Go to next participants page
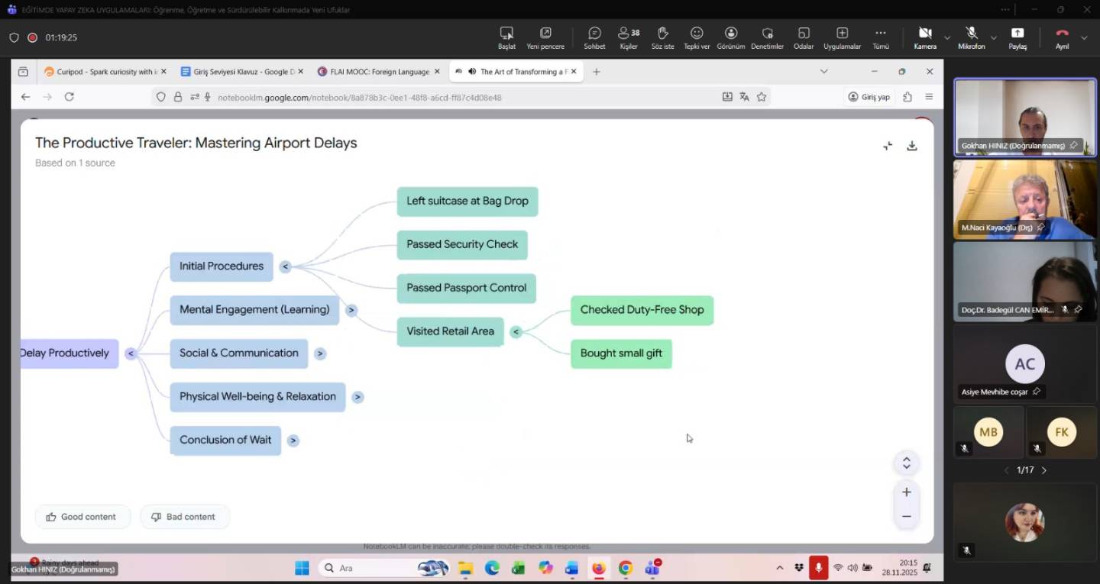This screenshot has height=584, width=1100. point(1044,470)
